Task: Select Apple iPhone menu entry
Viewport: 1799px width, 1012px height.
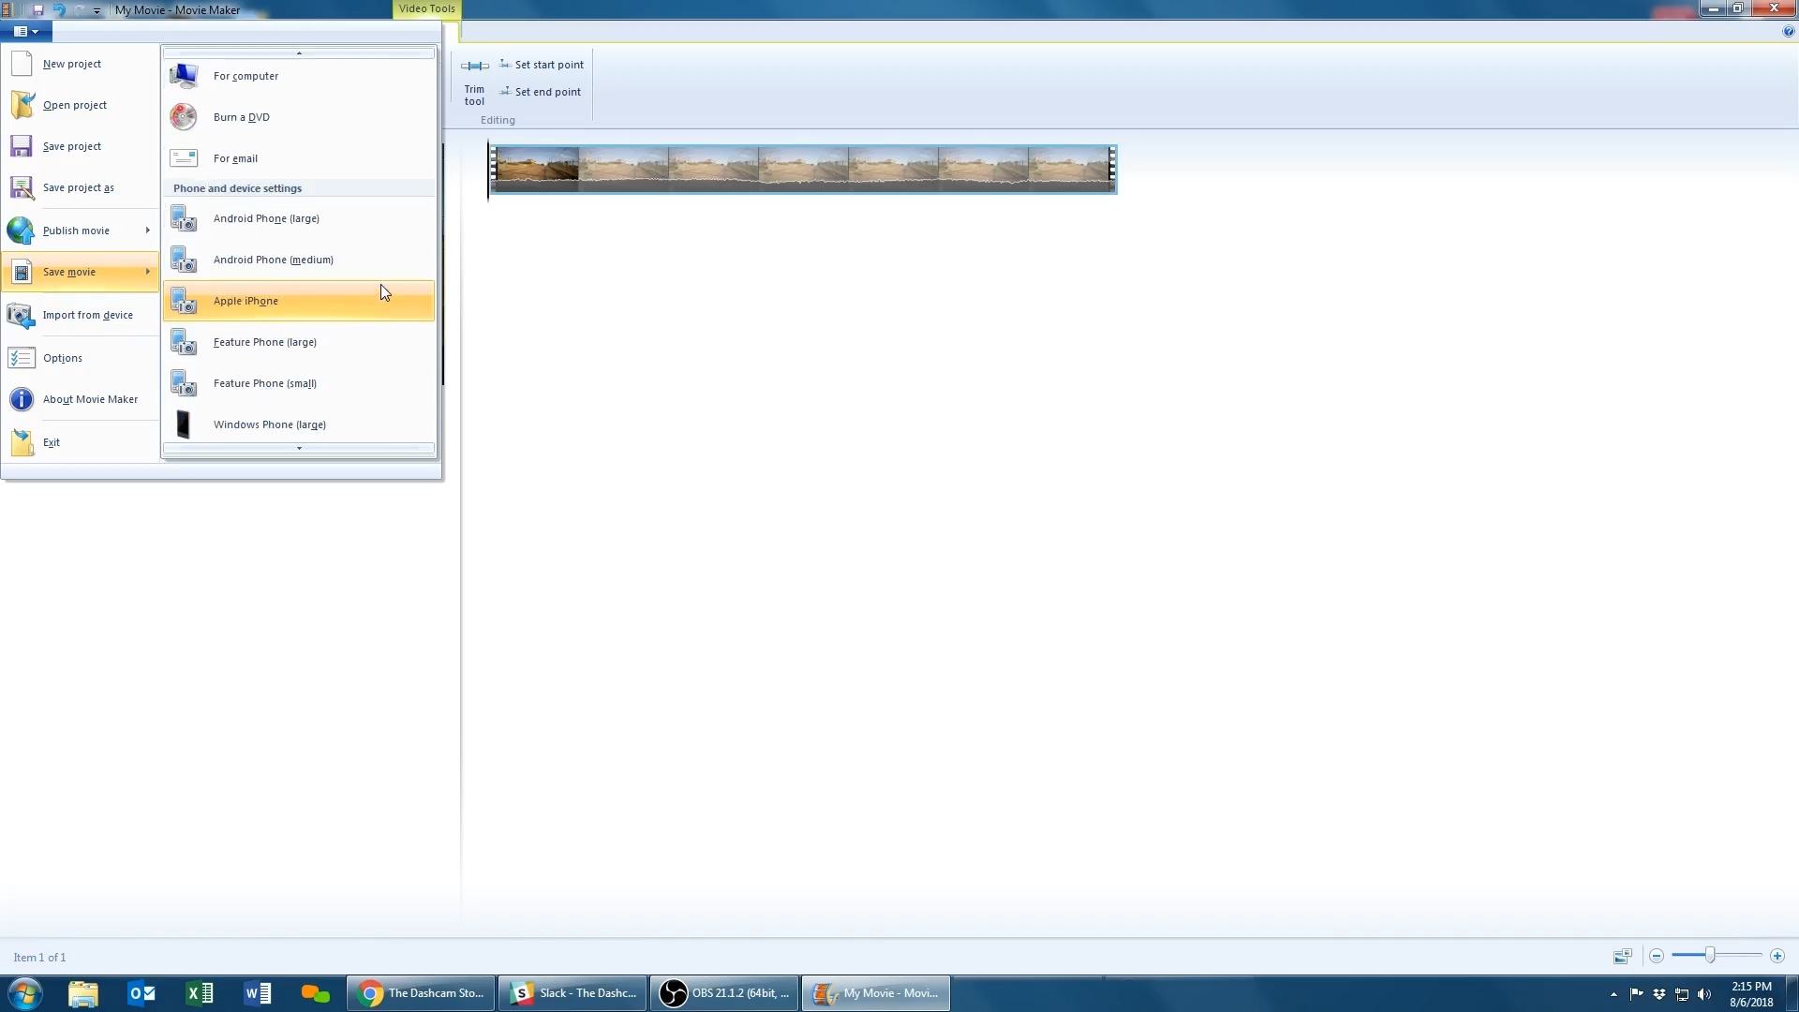Action: (x=245, y=301)
